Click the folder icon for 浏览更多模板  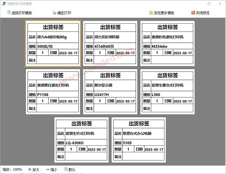151,13
